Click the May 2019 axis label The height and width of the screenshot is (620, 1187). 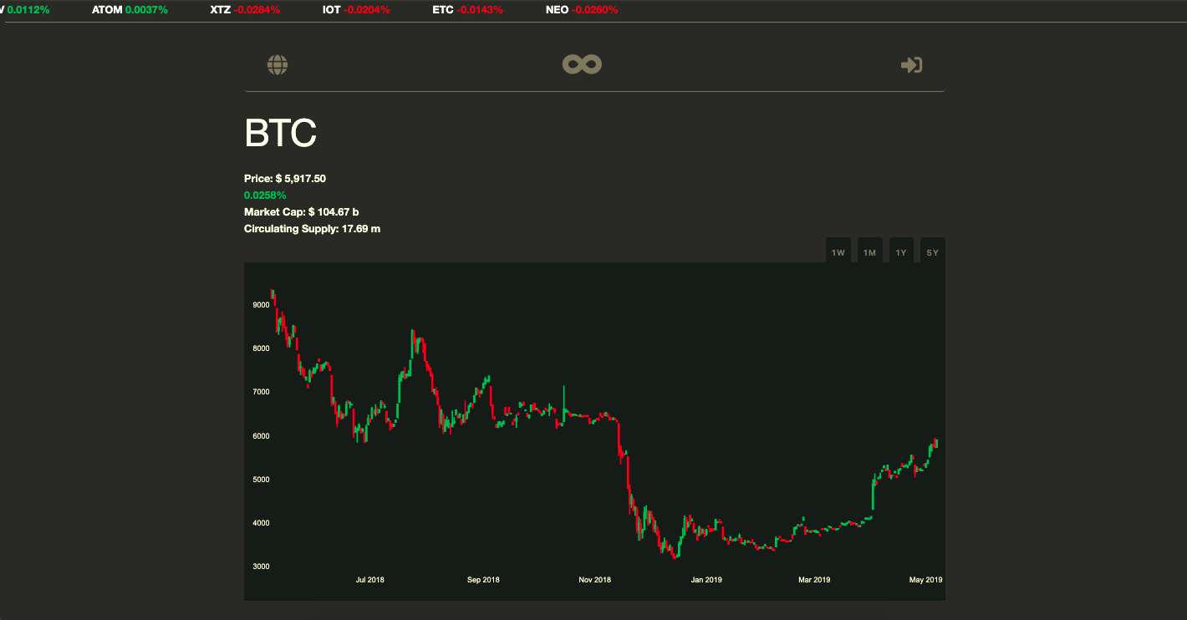[x=926, y=580]
